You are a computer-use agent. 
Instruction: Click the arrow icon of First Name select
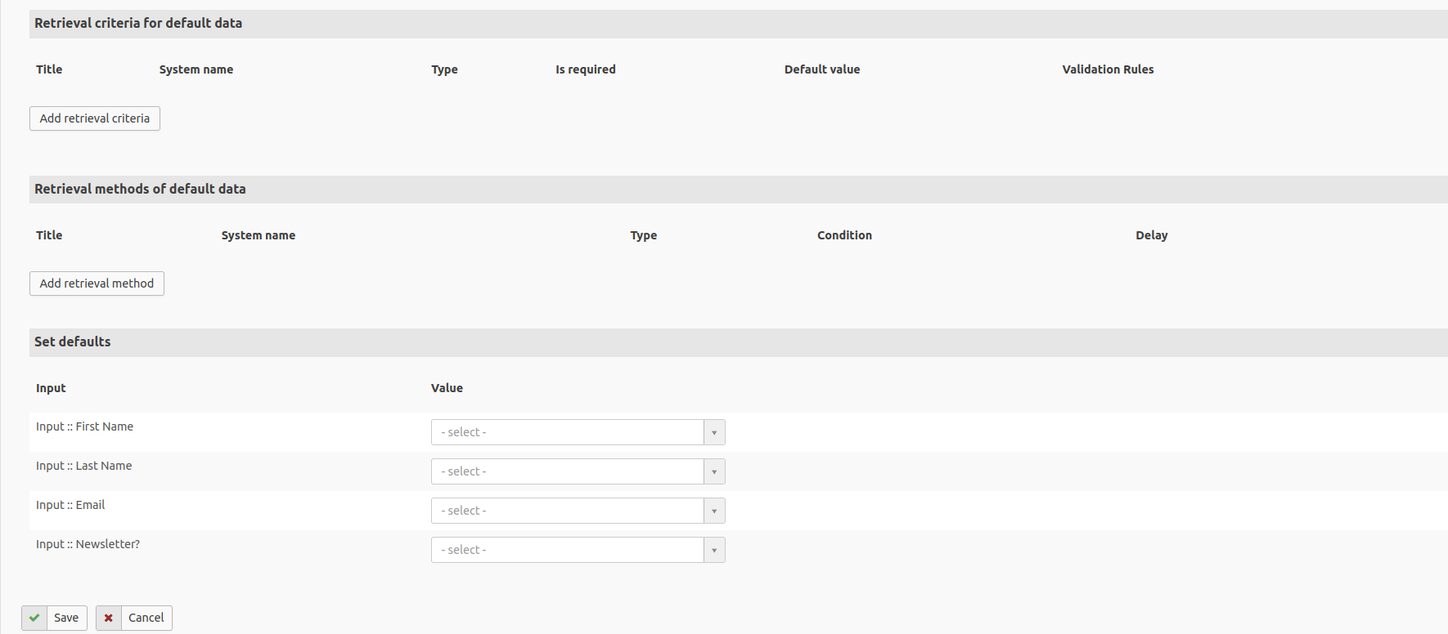click(714, 432)
